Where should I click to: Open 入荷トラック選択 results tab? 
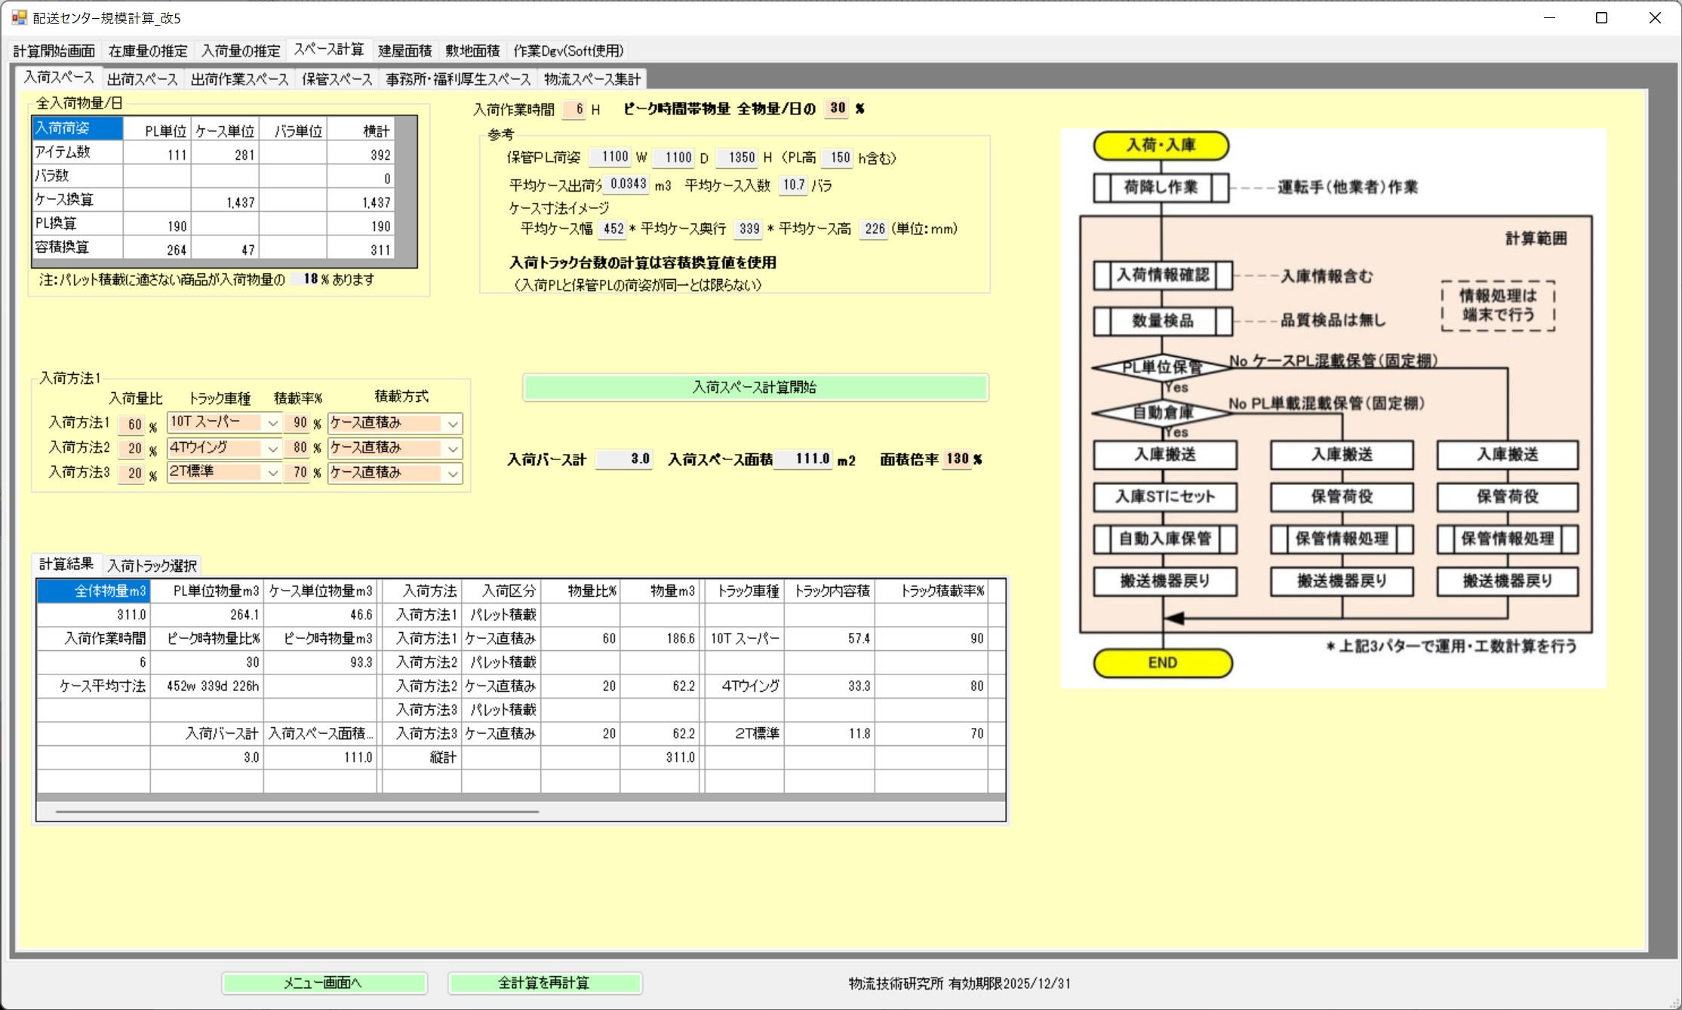(152, 565)
